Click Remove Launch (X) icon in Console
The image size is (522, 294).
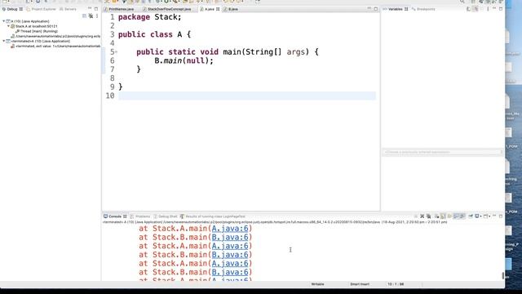click(x=422, y=216)
